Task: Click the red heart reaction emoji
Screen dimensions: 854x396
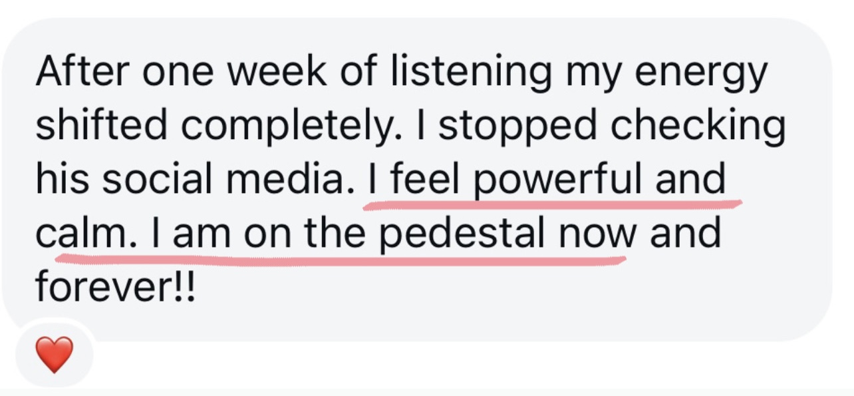Action: click(x=54, y=355)
